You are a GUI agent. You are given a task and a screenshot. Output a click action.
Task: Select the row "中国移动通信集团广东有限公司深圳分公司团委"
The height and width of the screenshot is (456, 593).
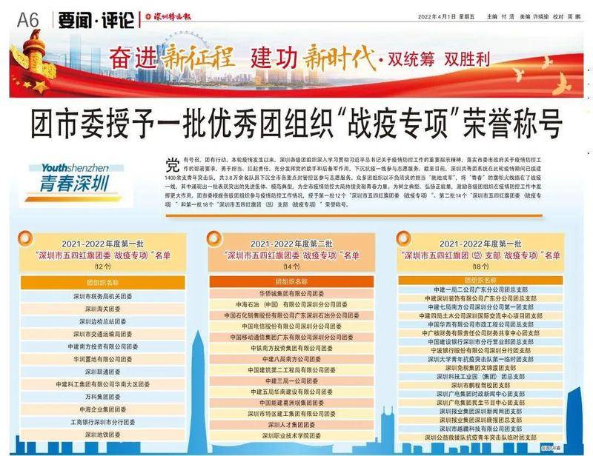[x=291, y=337]
